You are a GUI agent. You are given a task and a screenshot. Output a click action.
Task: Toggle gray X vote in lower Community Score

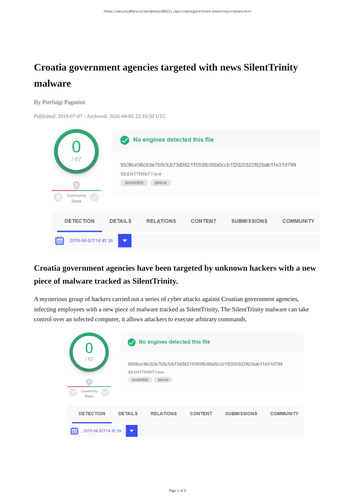[x=73, y=393]
